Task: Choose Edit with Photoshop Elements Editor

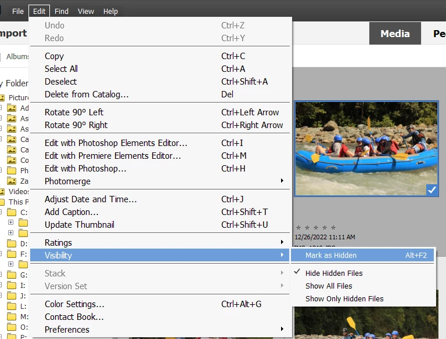Action: pyautogui.click(x=161, y=143)
